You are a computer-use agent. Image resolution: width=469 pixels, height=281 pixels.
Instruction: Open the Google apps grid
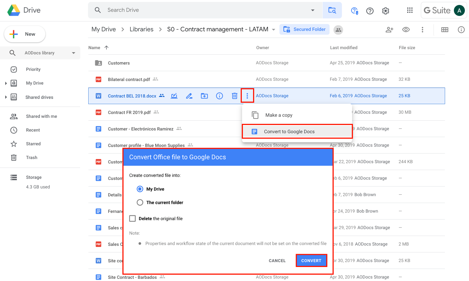tap(410, 10)
